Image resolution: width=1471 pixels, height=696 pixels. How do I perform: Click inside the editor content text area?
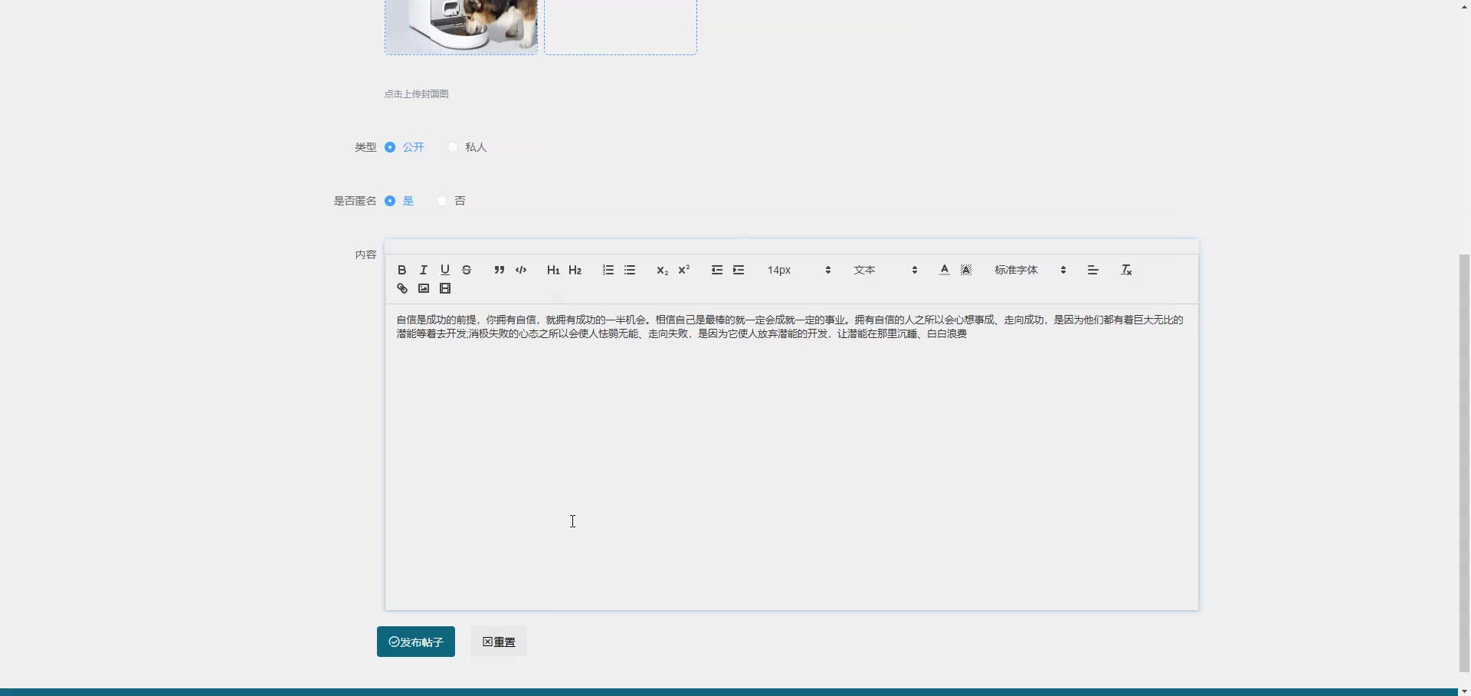click(x=791, y=457)
